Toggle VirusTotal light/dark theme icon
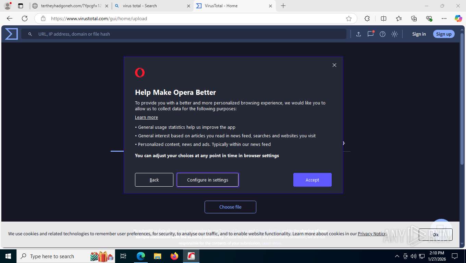This screenshot has width=466, height=263. (x=395, y=34)
